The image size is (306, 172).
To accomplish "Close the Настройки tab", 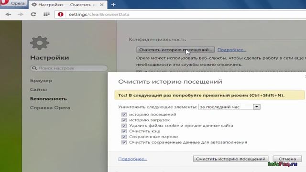I will coord(102,5).
